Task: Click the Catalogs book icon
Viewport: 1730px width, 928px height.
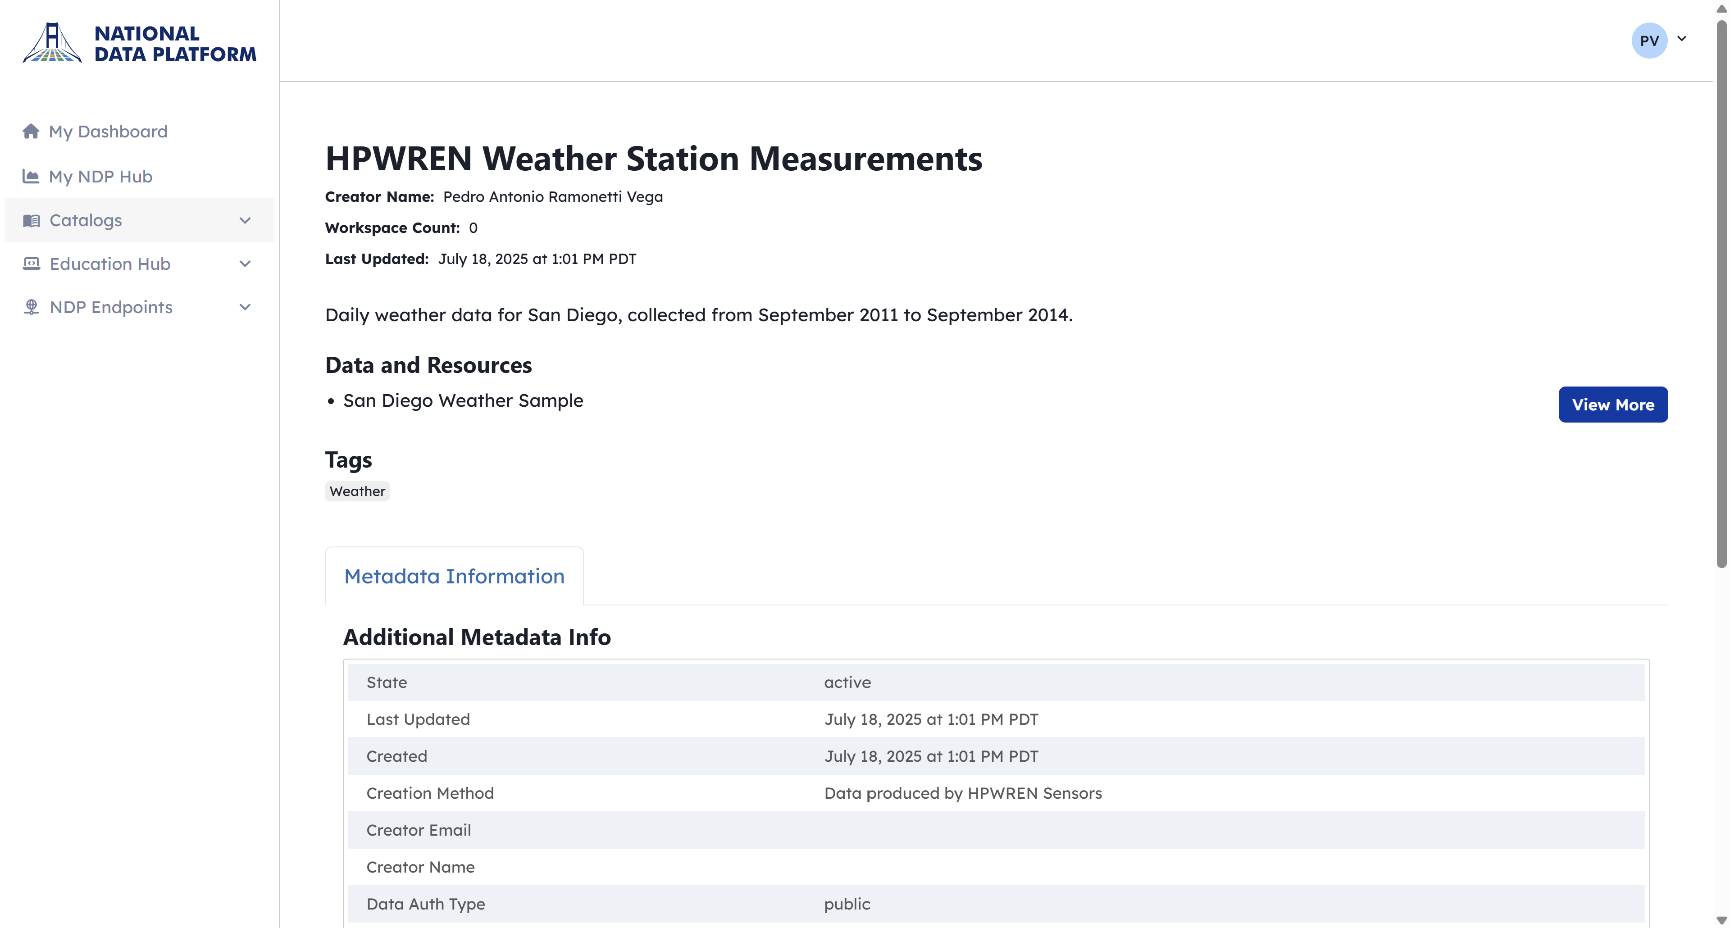Action: click(32, 220)
